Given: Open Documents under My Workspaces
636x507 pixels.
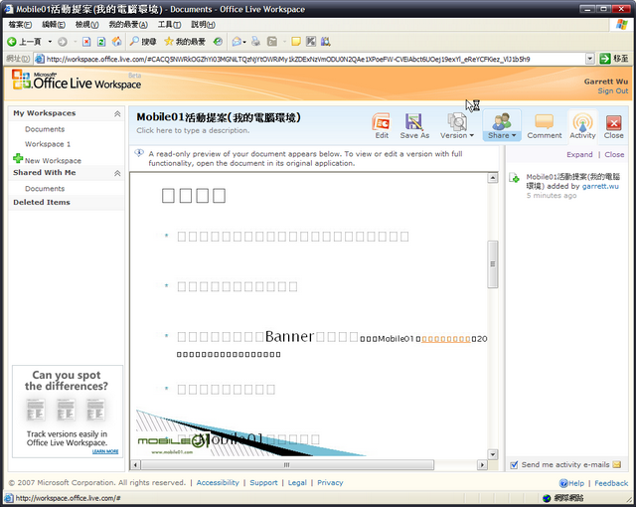Looking at the screenshot, I should (x=45, y=129).
